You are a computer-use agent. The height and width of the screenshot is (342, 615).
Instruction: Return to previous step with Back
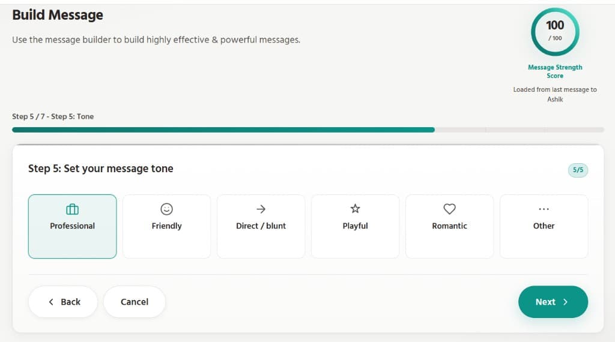(70, 302)
